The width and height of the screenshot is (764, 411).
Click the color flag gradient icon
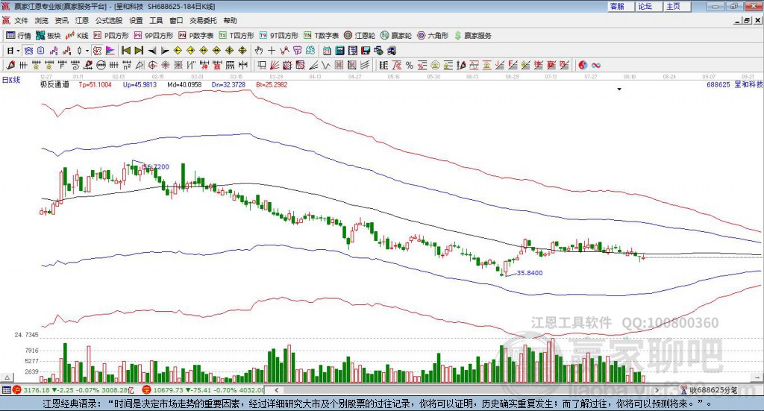pos(110,51)
